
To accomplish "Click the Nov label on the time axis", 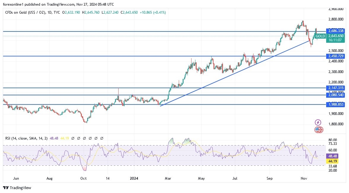I will click(304, 178).
